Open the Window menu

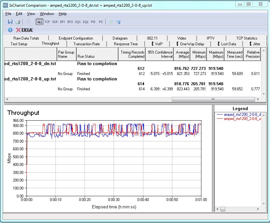[x=47, y=14]
